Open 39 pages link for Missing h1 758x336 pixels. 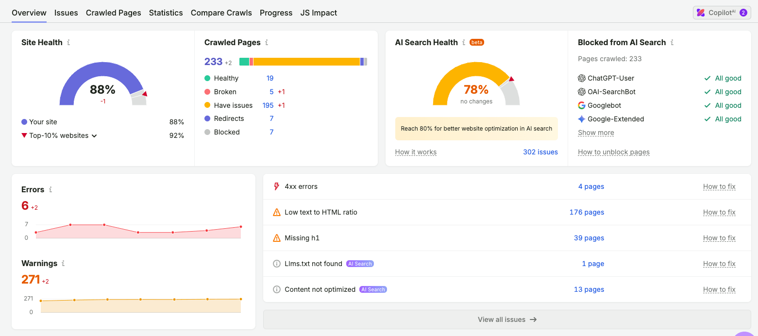click(x=589, y=238)
